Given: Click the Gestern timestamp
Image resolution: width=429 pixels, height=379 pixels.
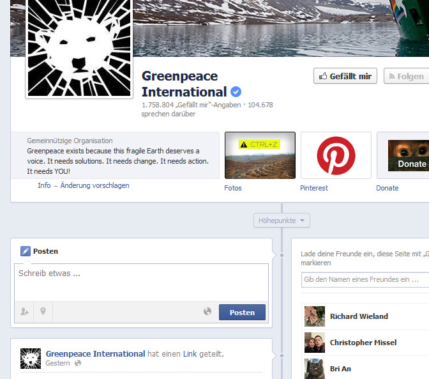Looking at the screenshot, I should click(x=57, y=363).
